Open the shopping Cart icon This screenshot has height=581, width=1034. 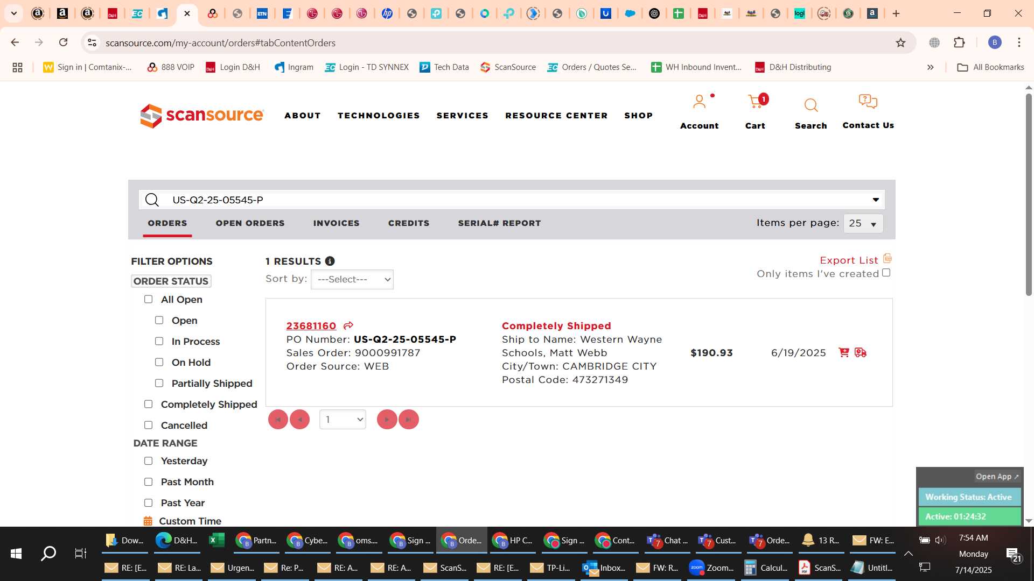(x=755, y=102)
